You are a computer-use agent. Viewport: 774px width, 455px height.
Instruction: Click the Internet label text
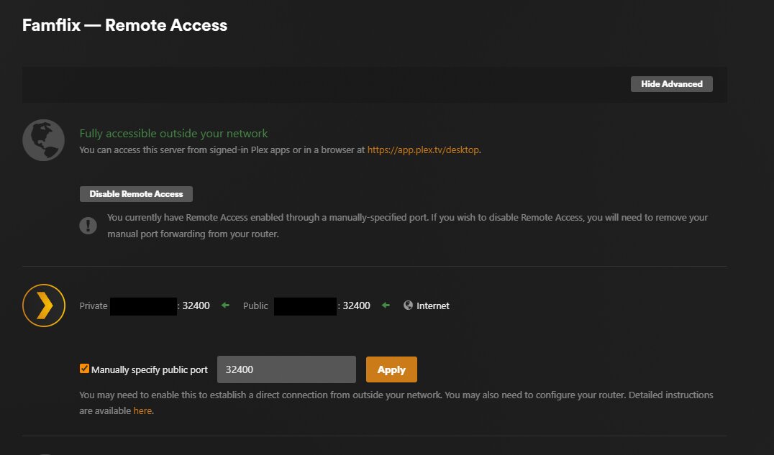coord(433,305)
